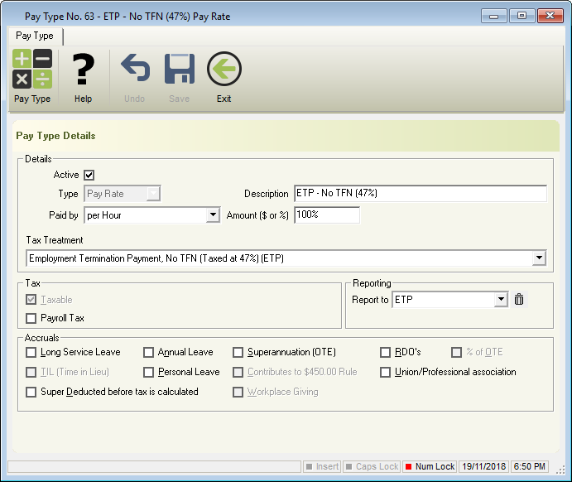Toggle Contributes to $450.00 Rule checkbox

[x=238, y=372]
